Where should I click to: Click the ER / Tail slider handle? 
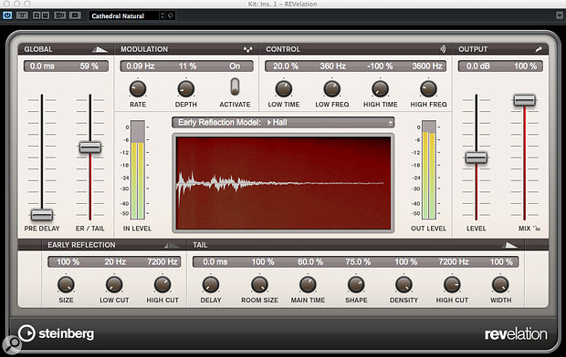pyautogui.click(x=90, y=147)
